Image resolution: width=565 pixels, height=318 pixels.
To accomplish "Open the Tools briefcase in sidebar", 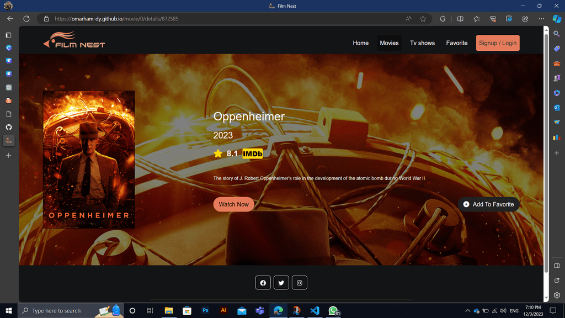I will pyautogui.click(x=557, y=63).
